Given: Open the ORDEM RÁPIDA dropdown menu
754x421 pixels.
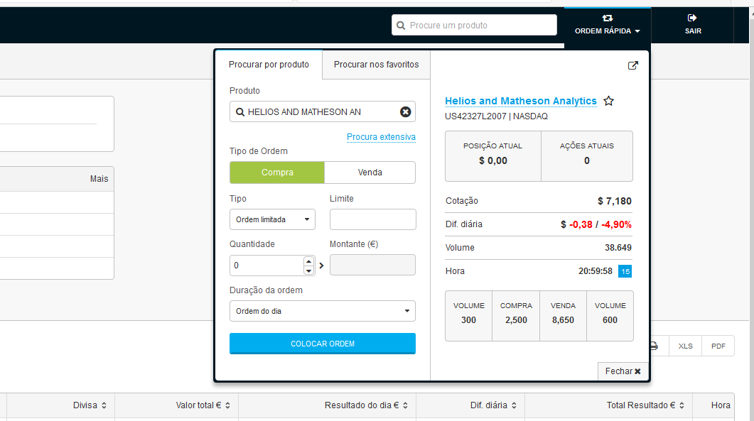Looking at the screenshot, I should pos(608,25).
